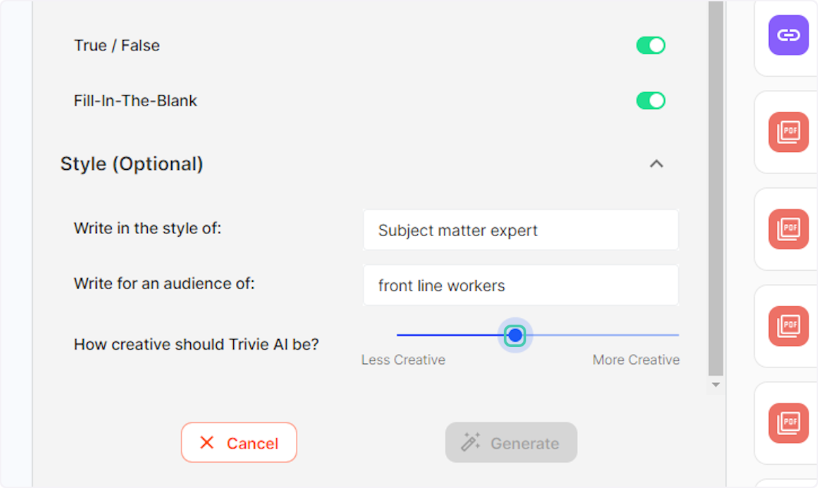Turn off Fill-In-The-Blank questions
The height and width of the screenshot is (488, 818).
pyautogui.click(x=650, y=100)
